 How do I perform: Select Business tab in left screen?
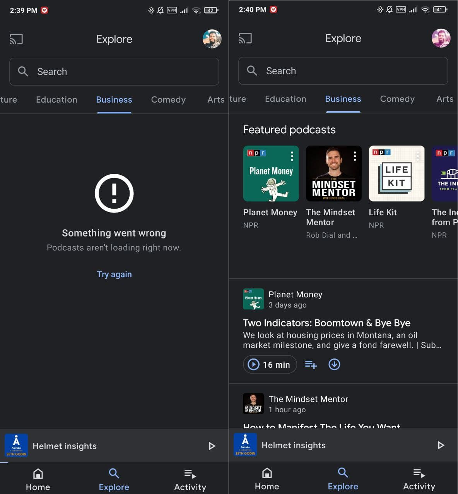click(x=114, y=100)
